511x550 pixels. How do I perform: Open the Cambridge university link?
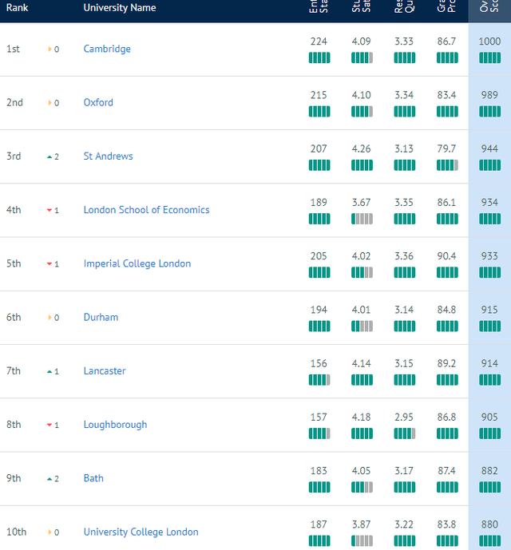[107, 49]
